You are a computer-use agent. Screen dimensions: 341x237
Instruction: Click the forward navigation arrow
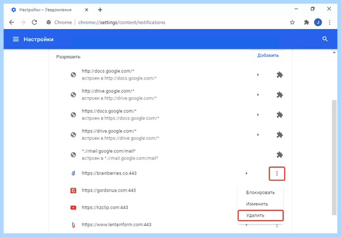pos(23,22)
